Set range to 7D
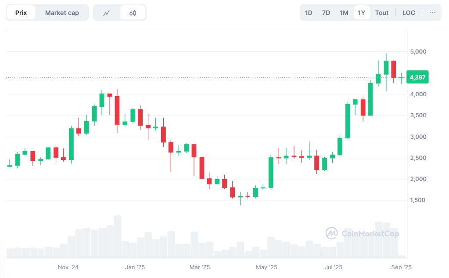449x278 pixels. [x=326, y=13]
